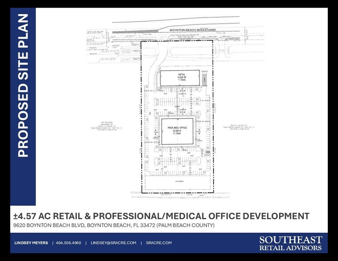Click the Proposed Site Plan vertical title

click(23, 85)
